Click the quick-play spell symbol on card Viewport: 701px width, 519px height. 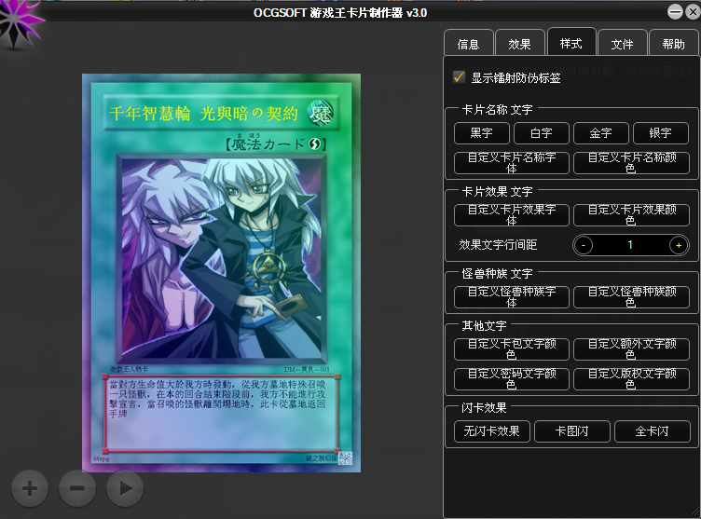[314, 143]
